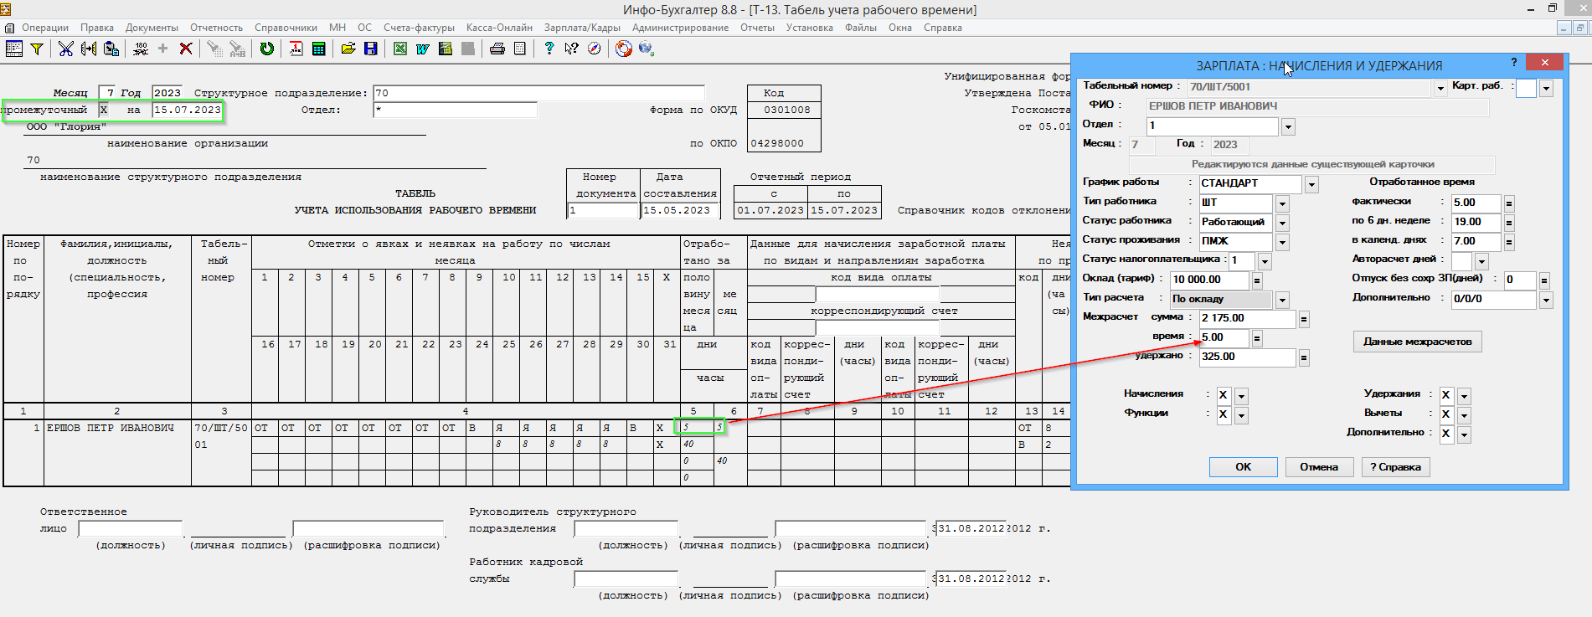1592x617 pixels.
Task: Export to Word via the W icon
Action: click(423, 49)
